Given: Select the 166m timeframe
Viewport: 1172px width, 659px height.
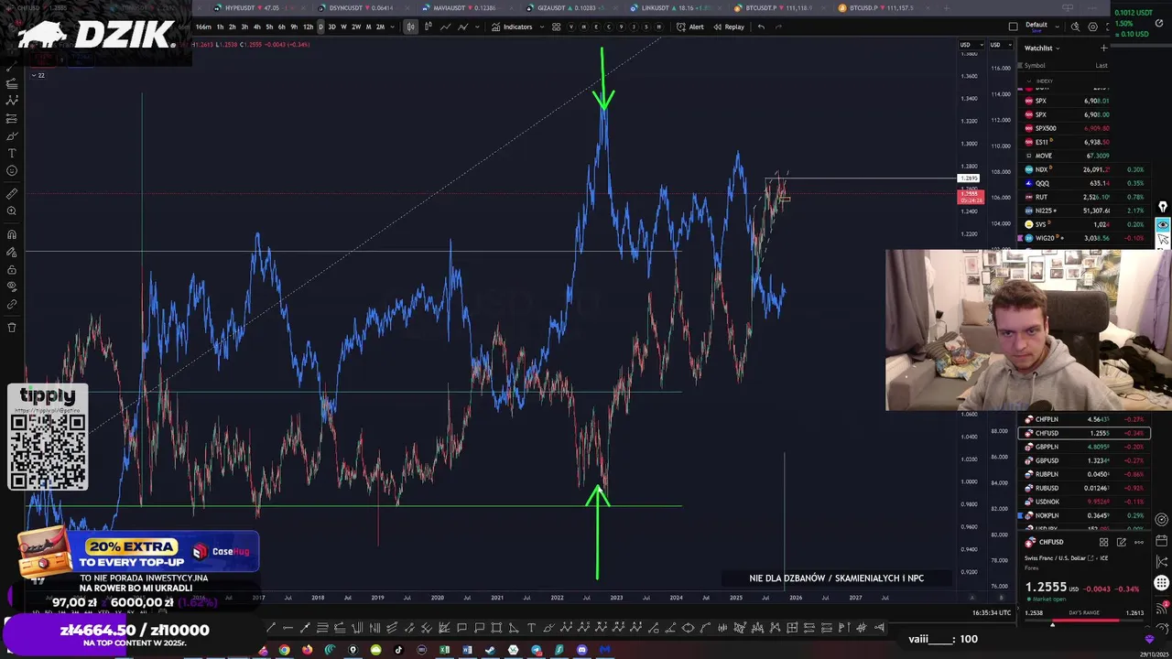Looking at the screenshot, I should click(203, 27).
